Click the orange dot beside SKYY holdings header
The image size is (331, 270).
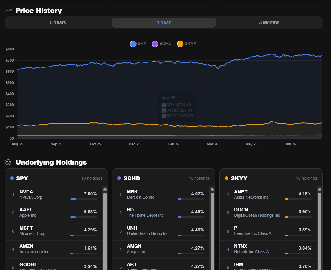227,178
